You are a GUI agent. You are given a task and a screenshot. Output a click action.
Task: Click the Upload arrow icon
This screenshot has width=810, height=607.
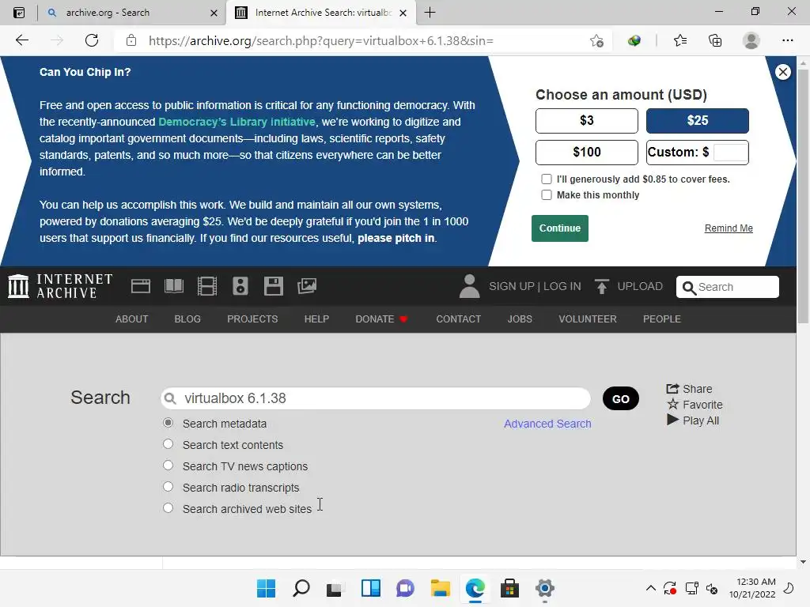[601, 286]
